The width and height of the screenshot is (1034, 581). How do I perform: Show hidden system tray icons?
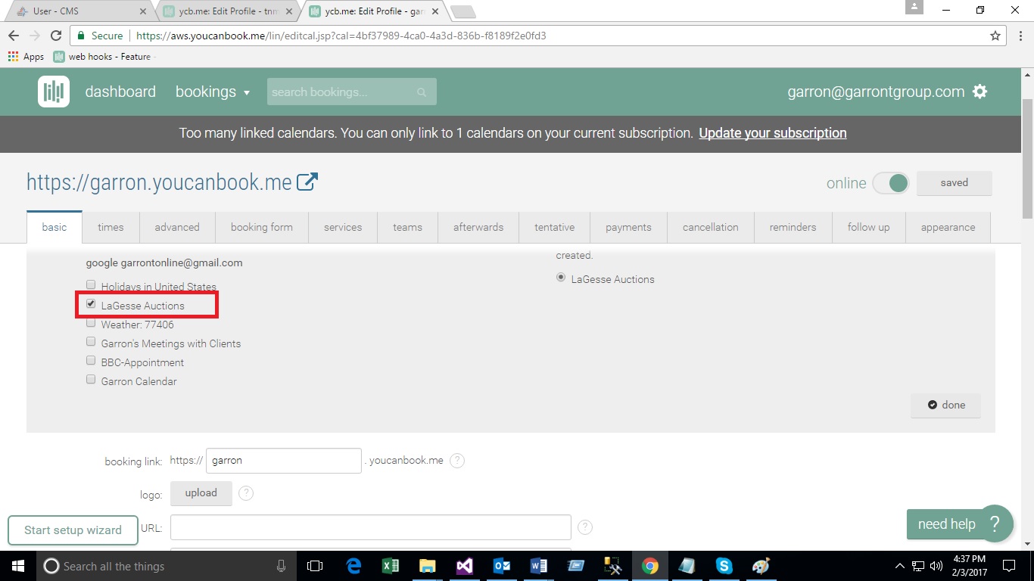899,566
